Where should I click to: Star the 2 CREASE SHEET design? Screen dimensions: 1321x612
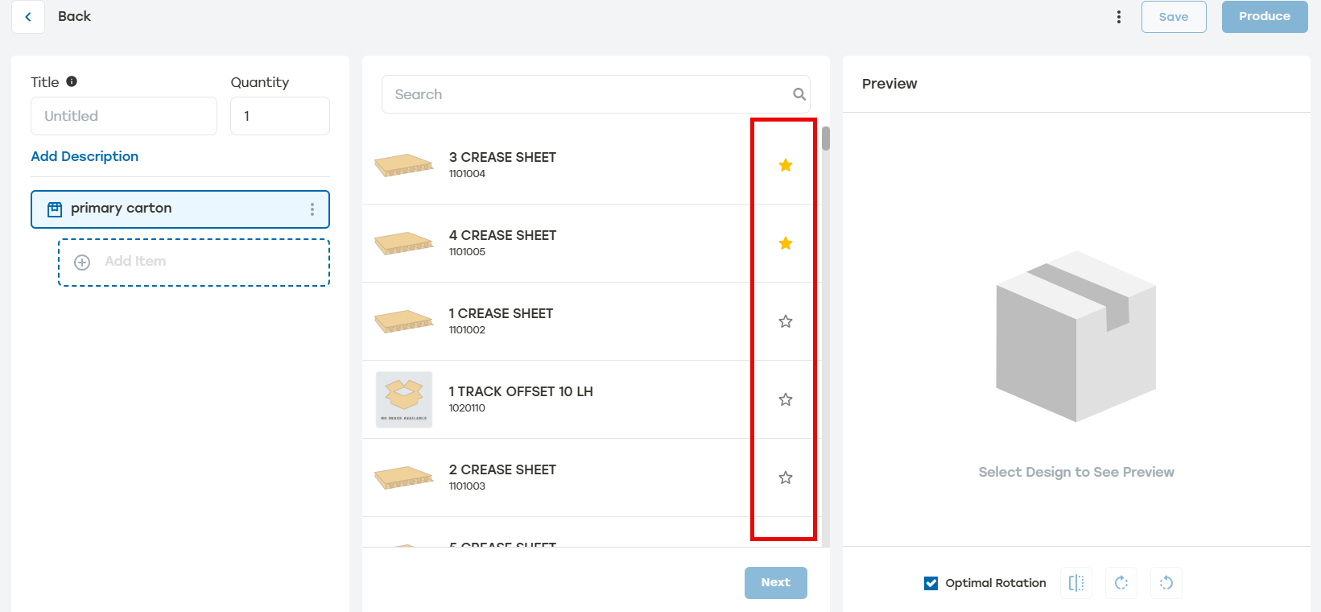tap(786, 478)
